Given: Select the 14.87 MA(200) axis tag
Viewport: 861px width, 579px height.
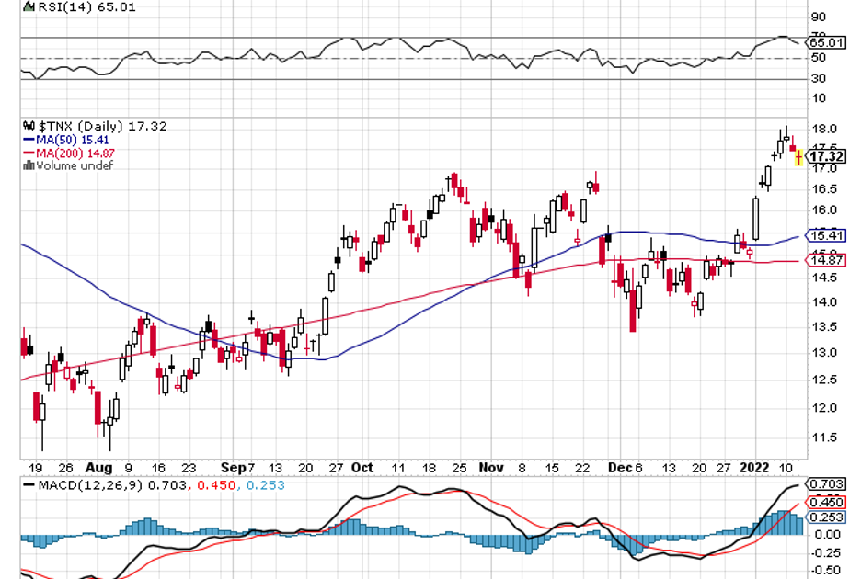Looking at the screenshot, I should [x=825, y=261].
